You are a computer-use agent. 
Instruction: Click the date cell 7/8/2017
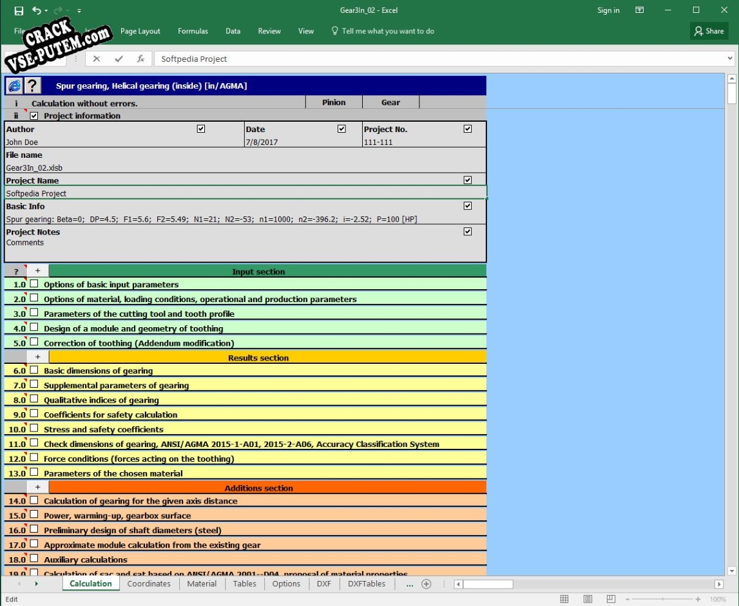[x=303, y=142]
